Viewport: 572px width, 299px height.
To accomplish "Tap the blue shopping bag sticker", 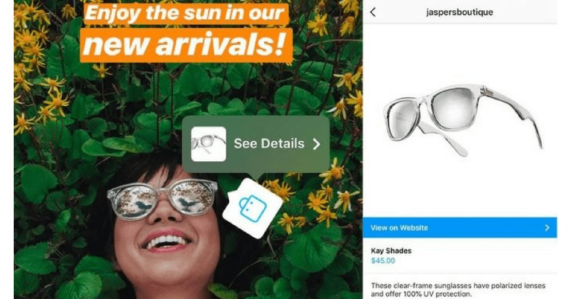I will [x=252, y=208].
